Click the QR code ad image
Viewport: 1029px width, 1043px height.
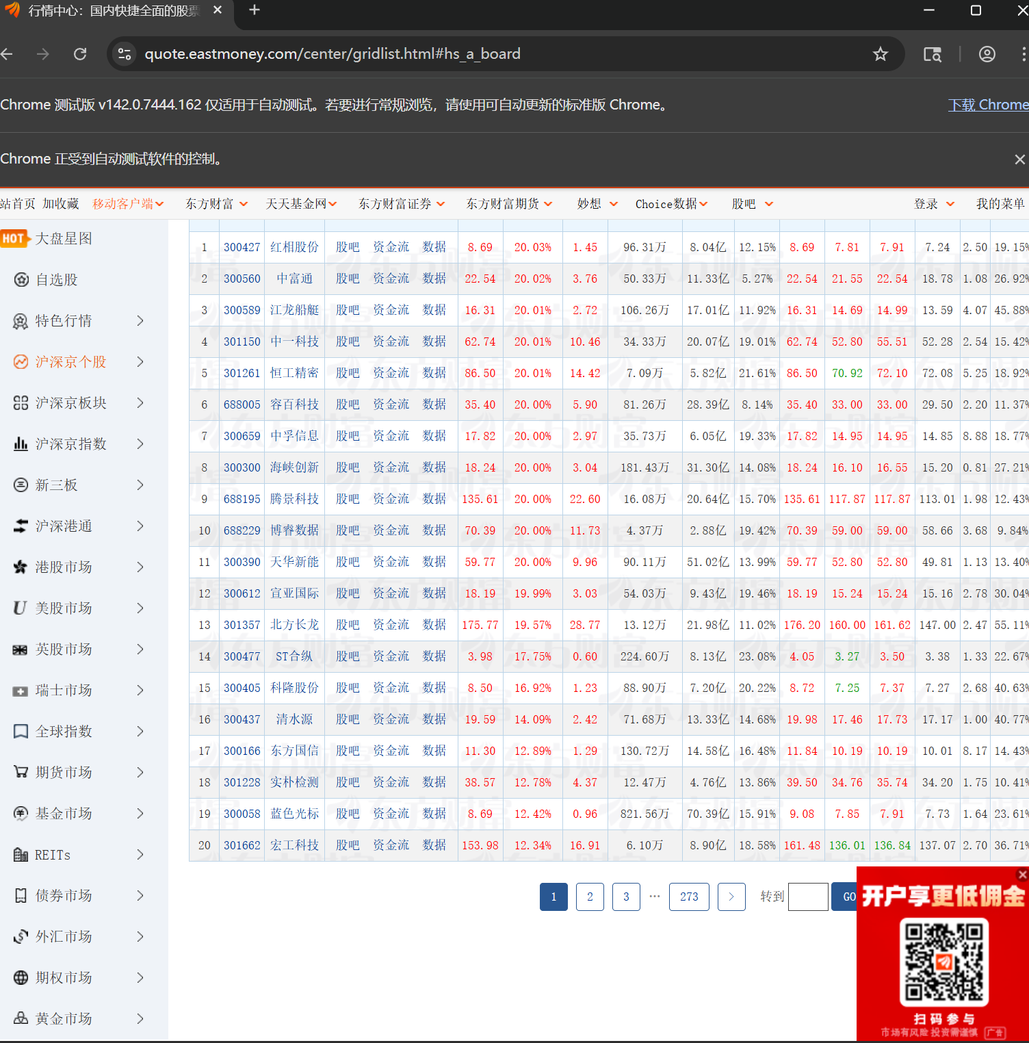(944, 962)
